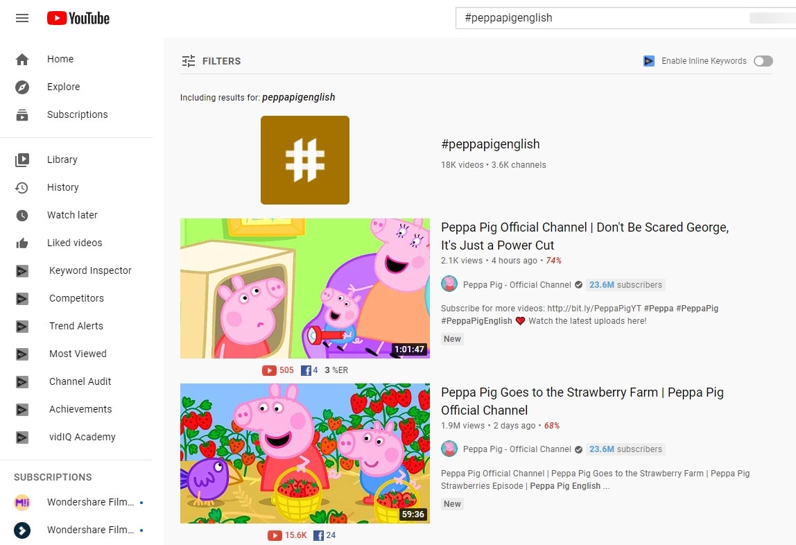This screenshot has height=545, width=796.
Task: Toggle Enable Inline Keywords switch
Action: pyautogui.click(x=763, y=61)
